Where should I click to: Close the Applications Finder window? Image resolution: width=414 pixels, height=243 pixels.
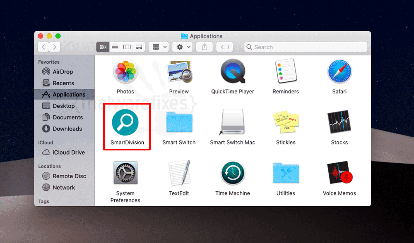[41, 36]
